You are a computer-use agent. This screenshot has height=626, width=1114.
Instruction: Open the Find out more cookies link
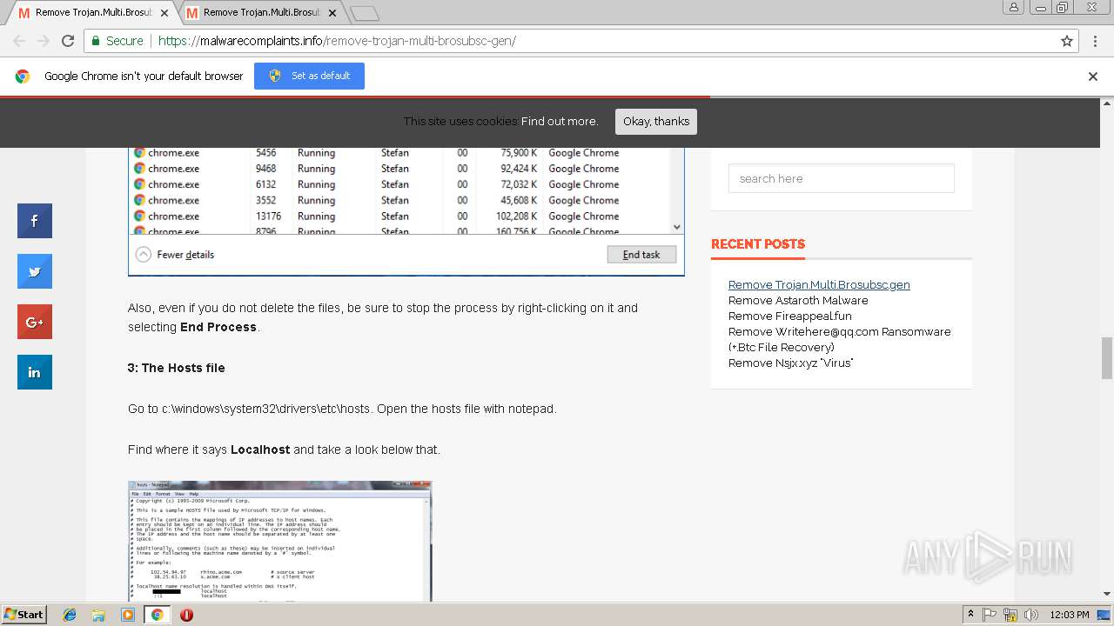(560, 122)
